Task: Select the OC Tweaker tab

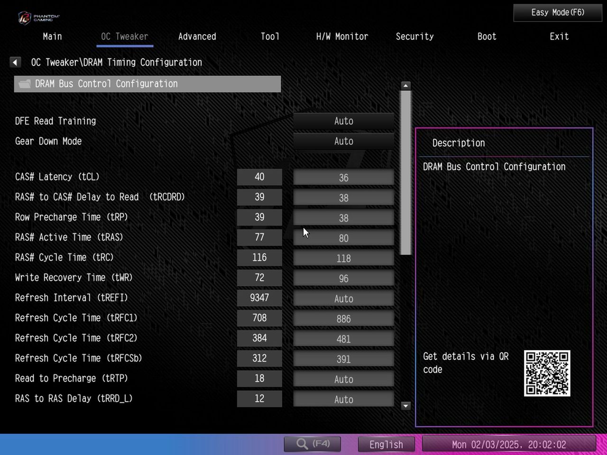Action: pos(125,36)
